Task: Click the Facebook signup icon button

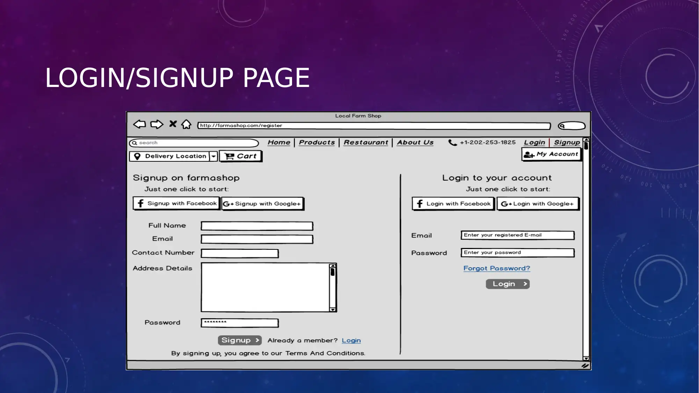Action: coord(176,203)
